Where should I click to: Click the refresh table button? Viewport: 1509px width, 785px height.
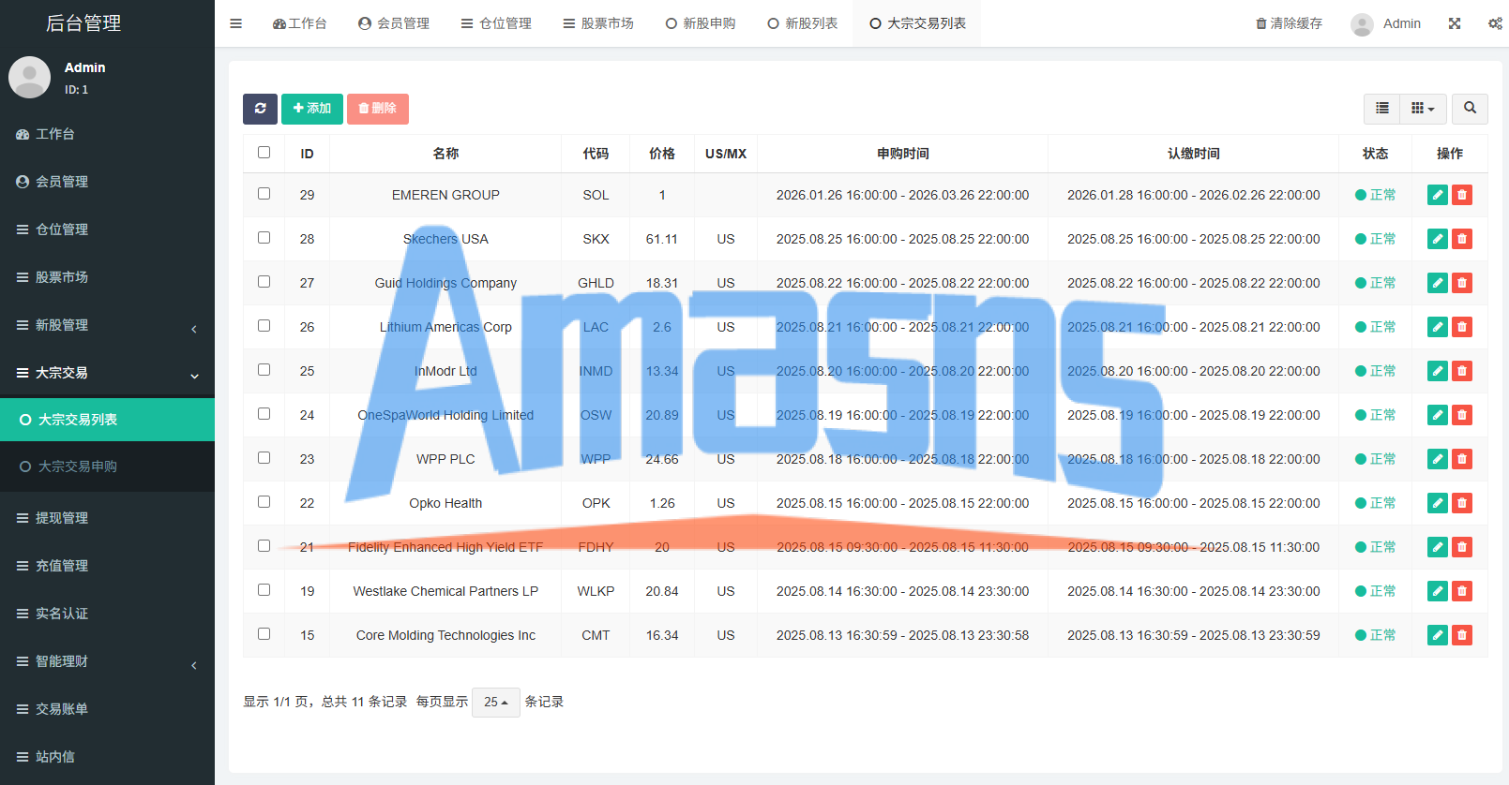tap(260, 109)
